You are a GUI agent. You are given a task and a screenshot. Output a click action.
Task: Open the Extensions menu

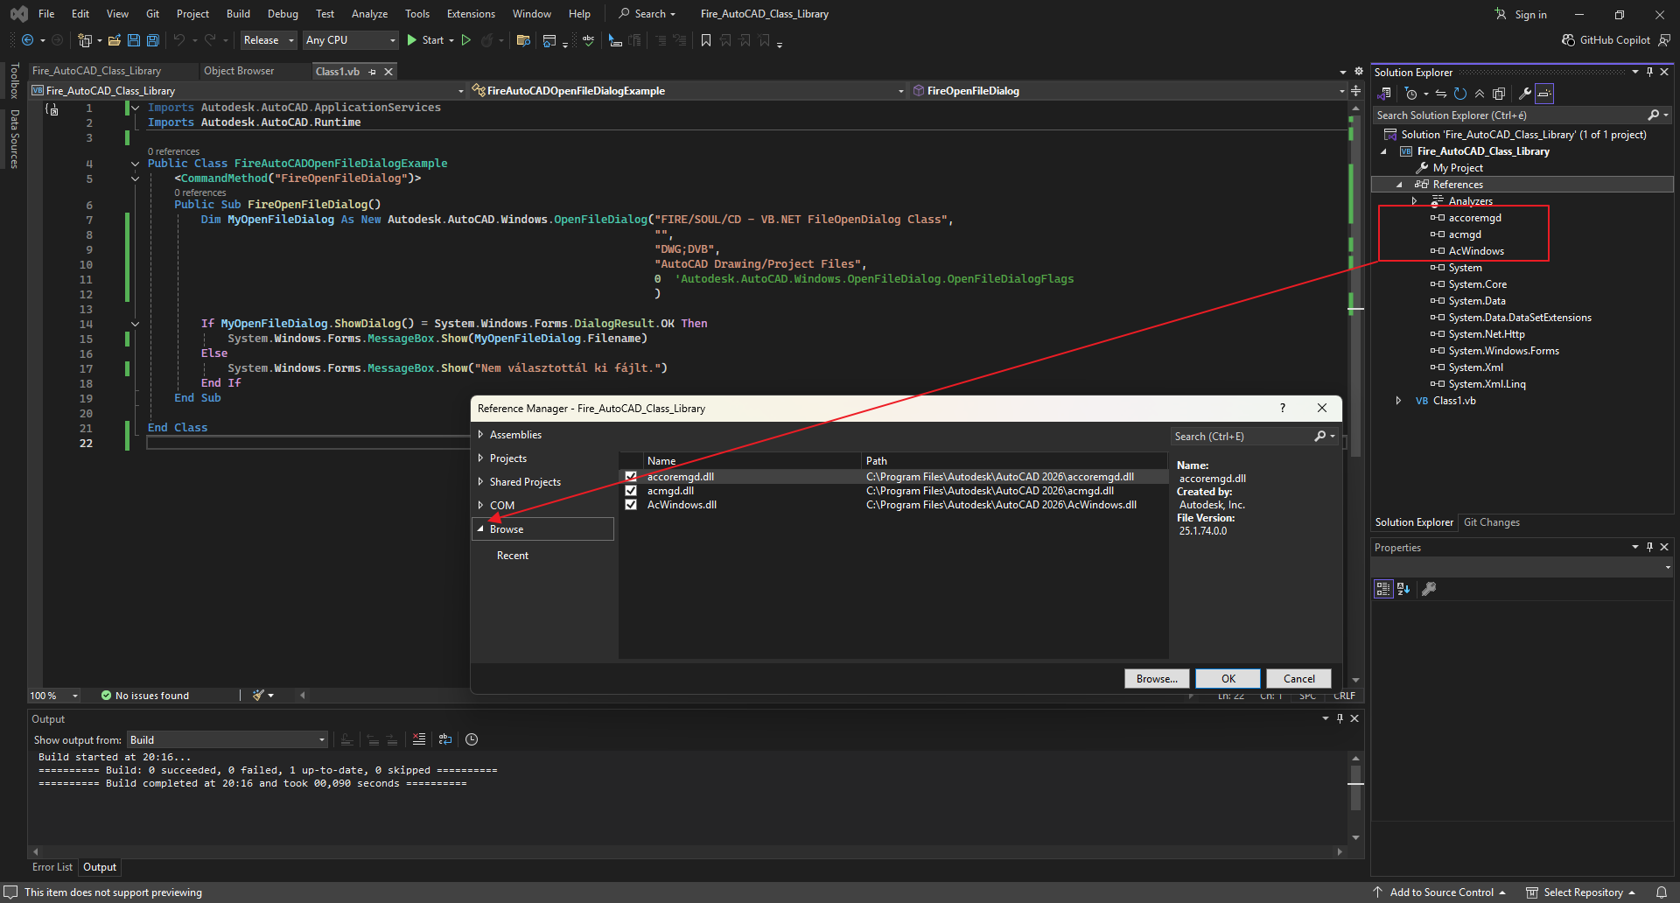coord(471,14)
